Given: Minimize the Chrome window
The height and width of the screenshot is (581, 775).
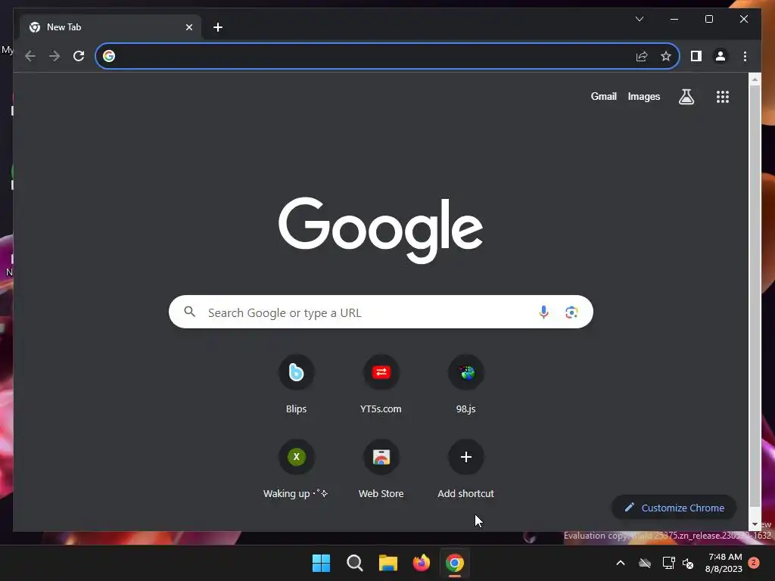Looking at the screenshot, I should (x=674, y=19).
